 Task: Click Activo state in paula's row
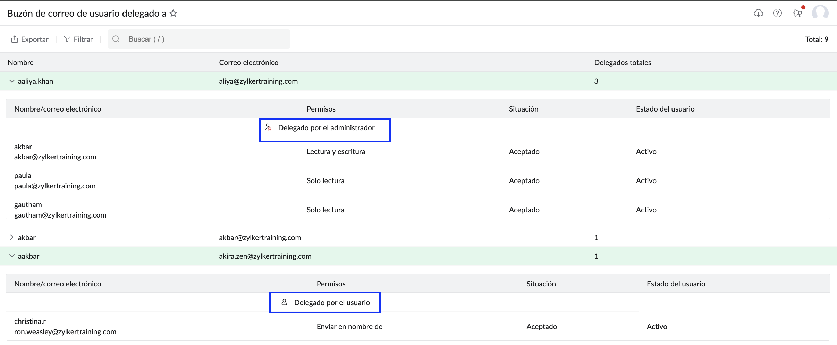tap(646, 181)
